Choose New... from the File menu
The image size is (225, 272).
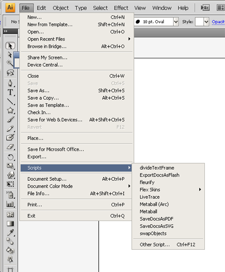pyautogui.click(x=76, y=17)
